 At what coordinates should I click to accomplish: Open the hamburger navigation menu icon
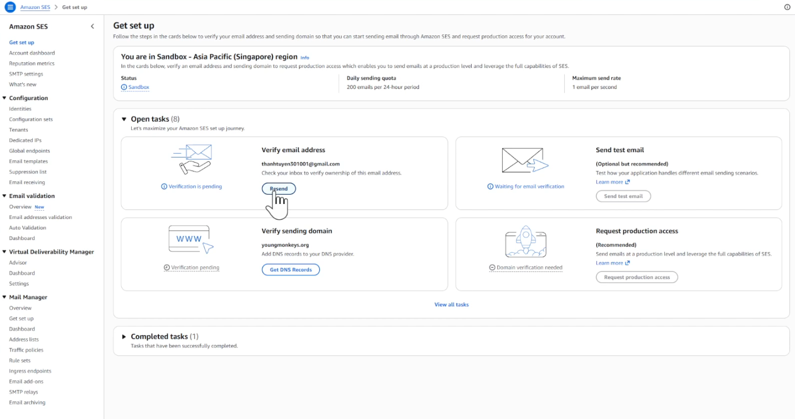(x=10, y=7)
